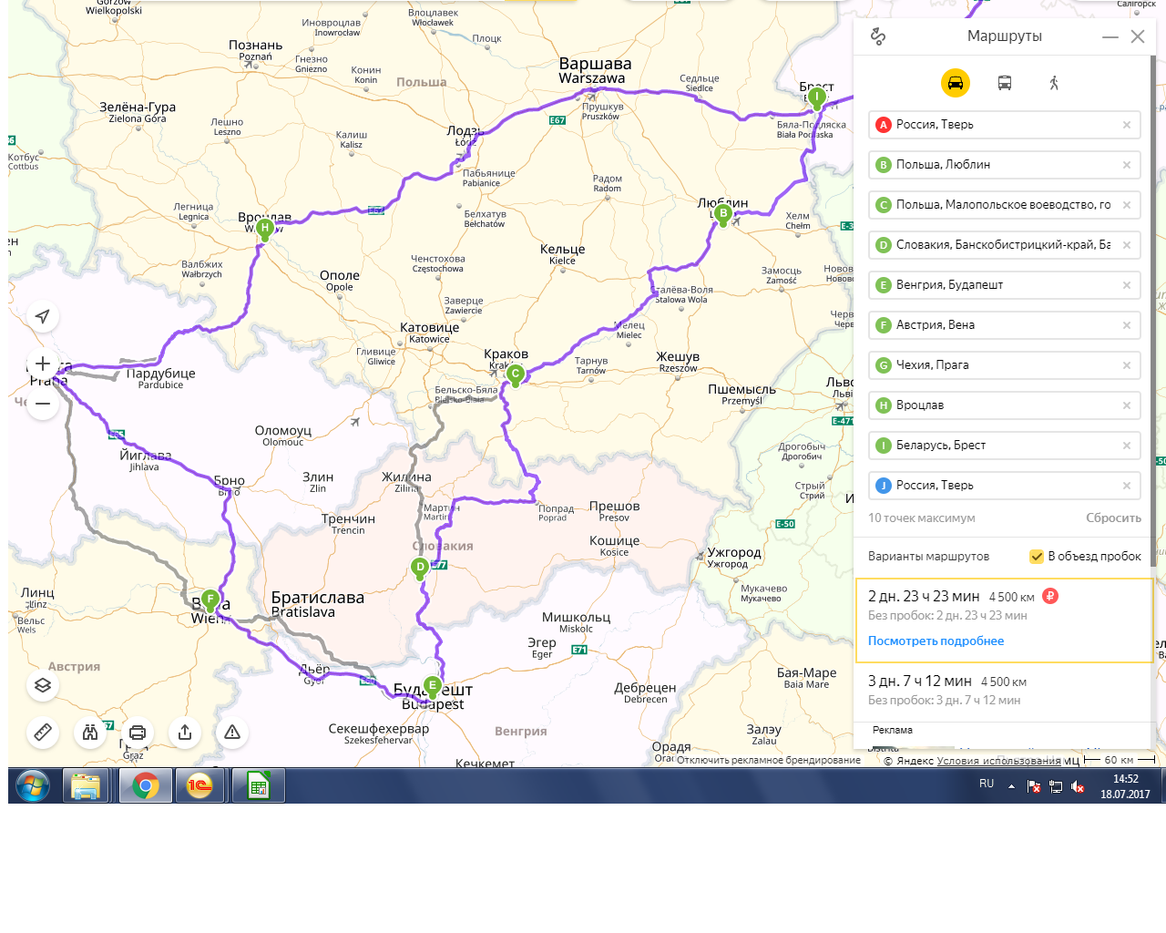Zoom in the map with plus button
The width and height of the screenshot is (1166, 933).
[43, 364]
